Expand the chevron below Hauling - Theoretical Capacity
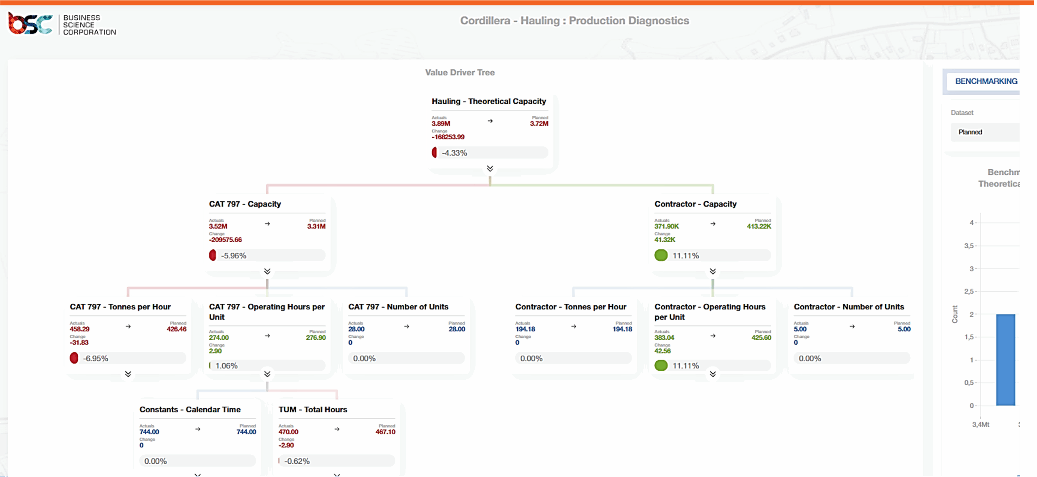The image size is (1037, 477). coord(490,168)
